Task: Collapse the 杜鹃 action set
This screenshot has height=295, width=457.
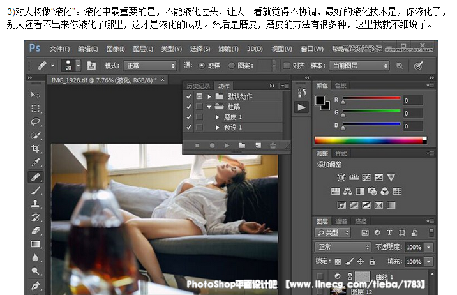Action: pos(209,107)
